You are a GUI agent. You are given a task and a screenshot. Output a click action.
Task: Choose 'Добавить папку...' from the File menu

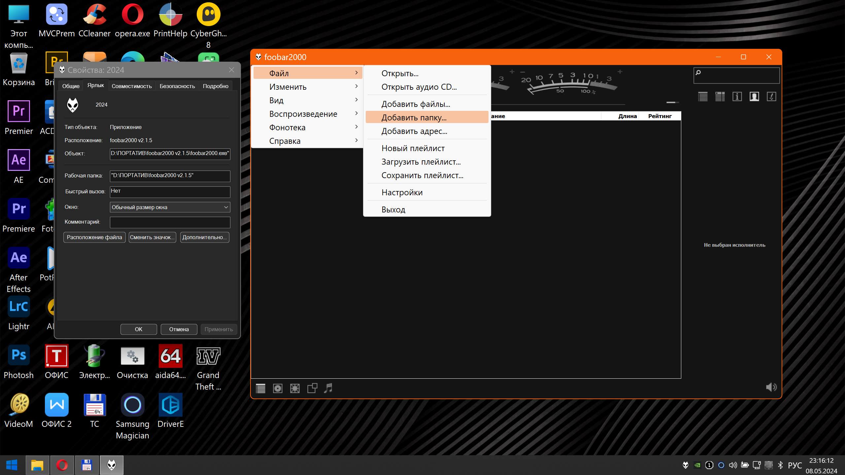(414, 117)
